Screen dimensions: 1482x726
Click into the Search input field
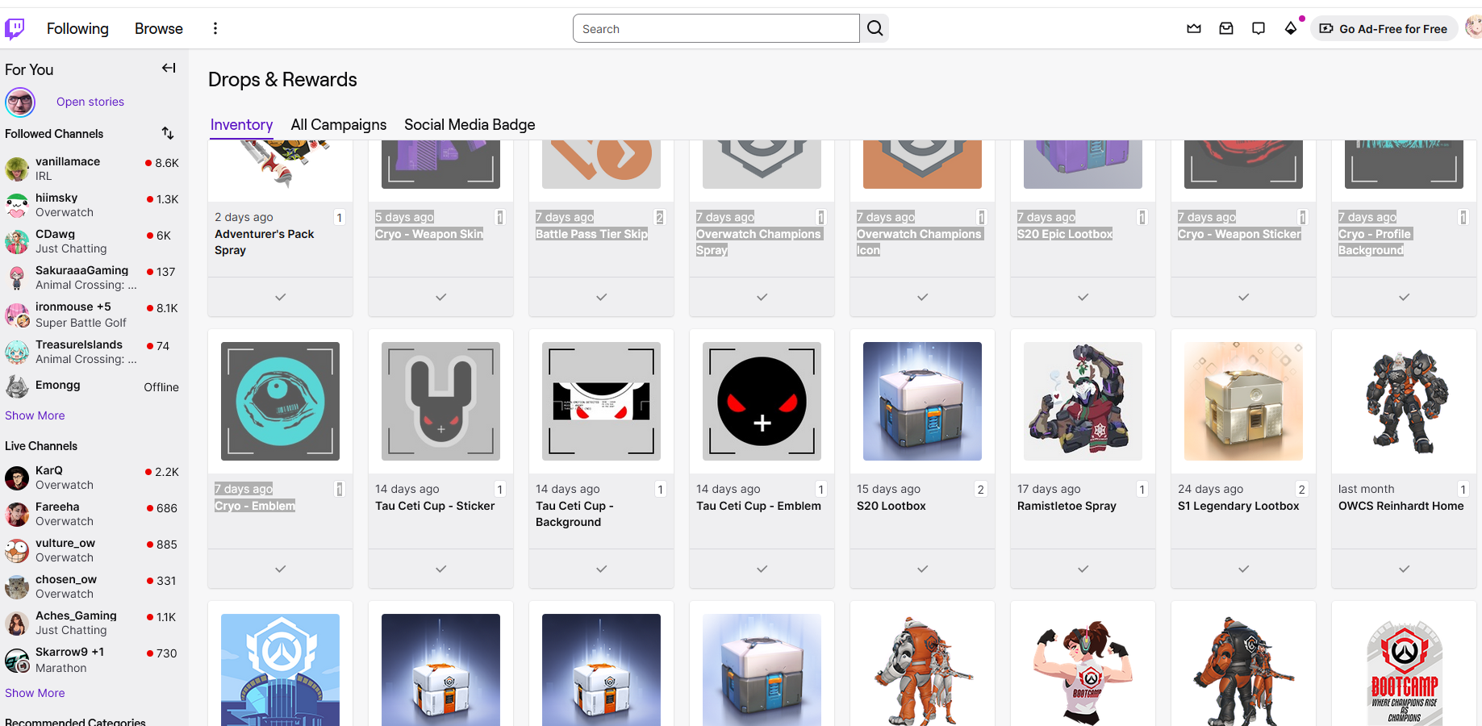(x=716, y=29)
